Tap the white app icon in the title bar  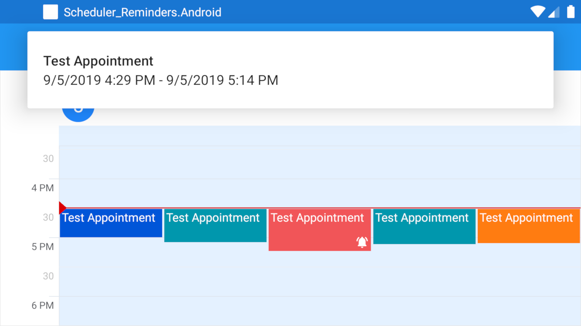(51, 12)
